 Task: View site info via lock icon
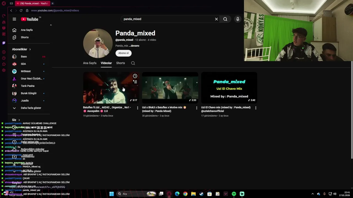[x=27, y=10]
